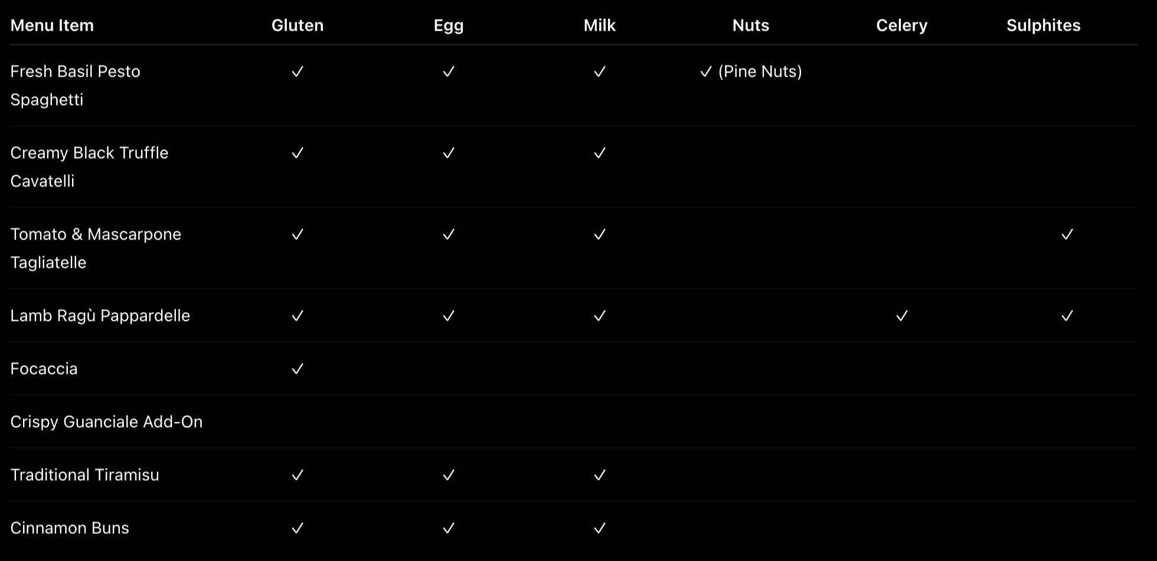The width and height of the screenshot is (1157, 561).
Task: Select the Crispy Guanciale Add-On row label
Action: (x=106, y=422)
